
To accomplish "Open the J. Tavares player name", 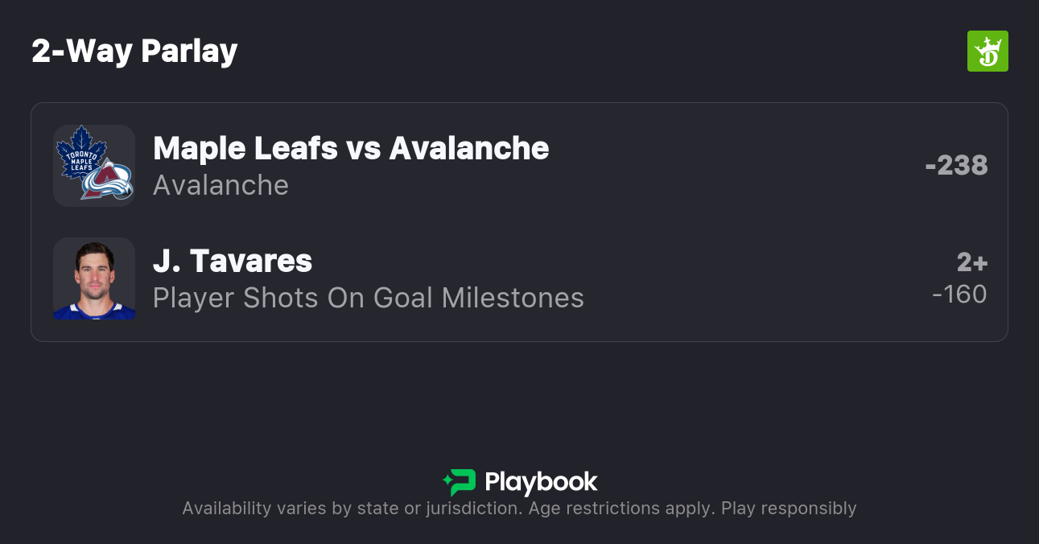I will point(233,261).
